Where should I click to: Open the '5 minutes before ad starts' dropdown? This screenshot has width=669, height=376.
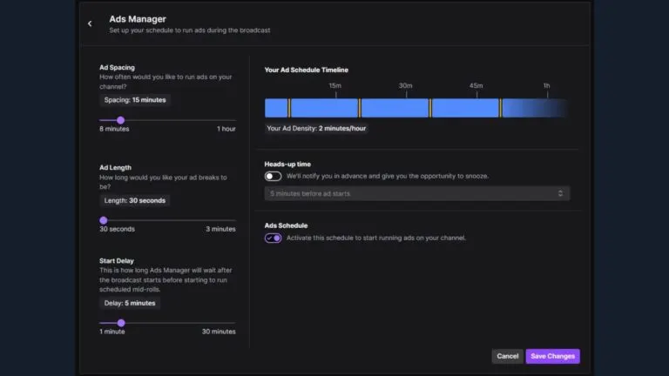(x=417, y=193)
